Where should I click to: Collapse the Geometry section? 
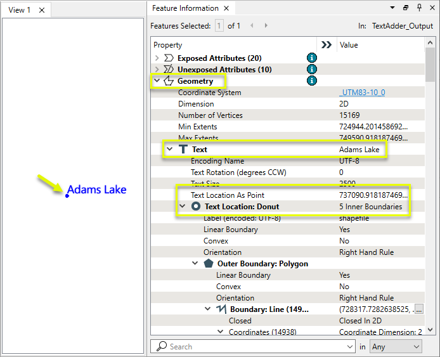pos(157,81)
